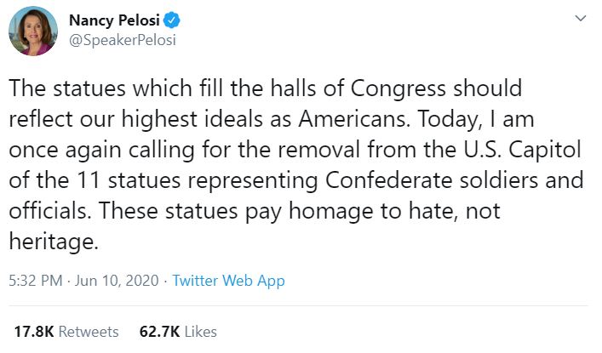This screenshot has height=353, width=602.
Task: Expand the tweet options chevron menu
Action: (581, 18)
